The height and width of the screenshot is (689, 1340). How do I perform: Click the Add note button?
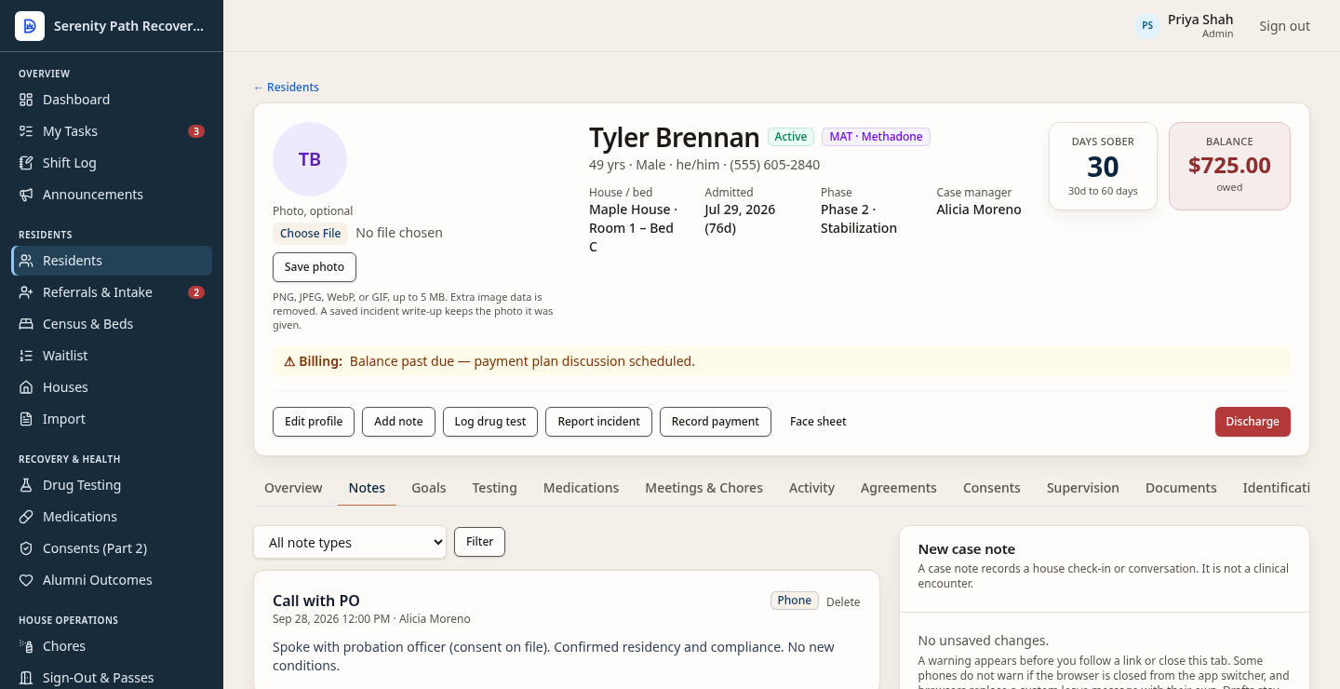pos(398,422)
